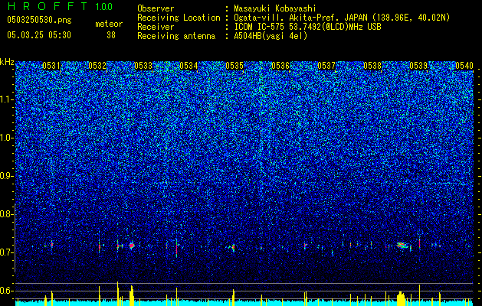The height and width of the screenshot is (306, 482).
Task: Click the 0.9 kHz axis label
Action: 7,176
